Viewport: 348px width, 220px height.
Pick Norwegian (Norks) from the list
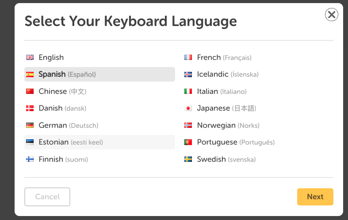pos(258,125)
